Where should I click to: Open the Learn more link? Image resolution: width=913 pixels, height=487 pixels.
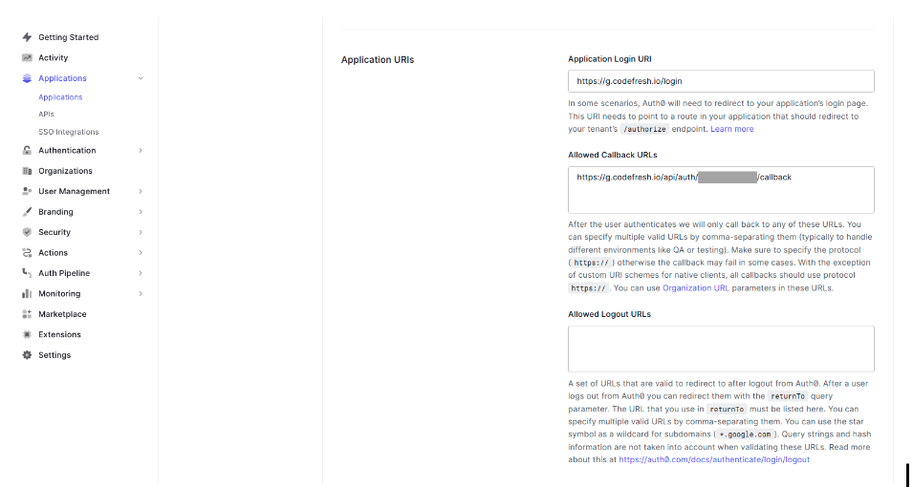coord(731,129)
